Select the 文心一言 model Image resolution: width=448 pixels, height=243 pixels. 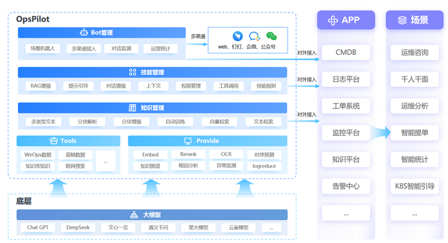(x=118, y=228)
